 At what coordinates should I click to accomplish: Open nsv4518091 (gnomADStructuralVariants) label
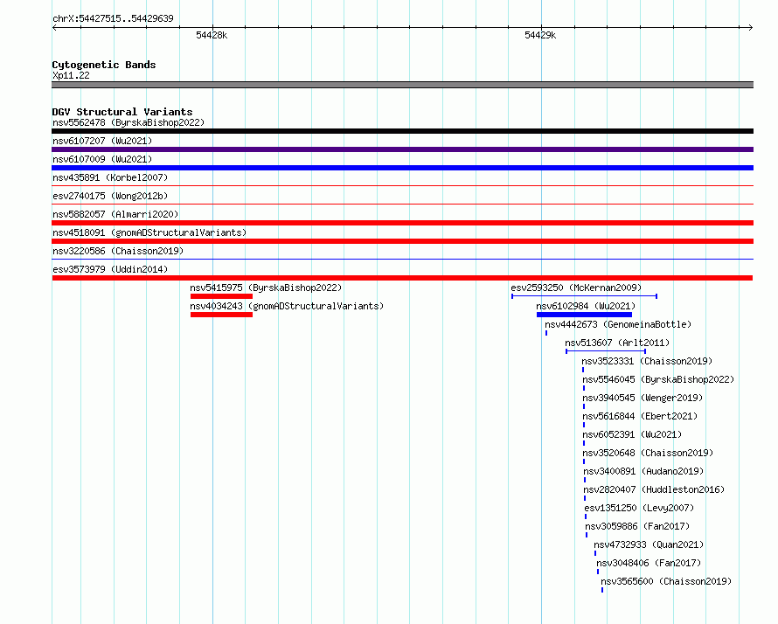[x=149, y=232]
